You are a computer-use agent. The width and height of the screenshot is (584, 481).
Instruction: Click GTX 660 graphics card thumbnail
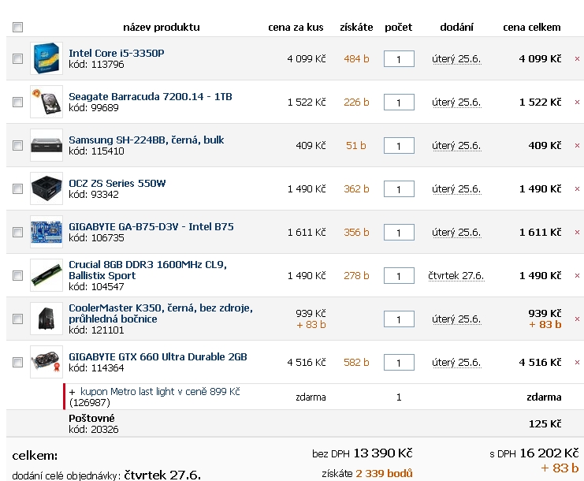click(46, 362)
